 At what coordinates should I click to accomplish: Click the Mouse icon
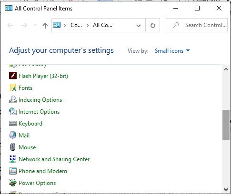tap(13, 147)
